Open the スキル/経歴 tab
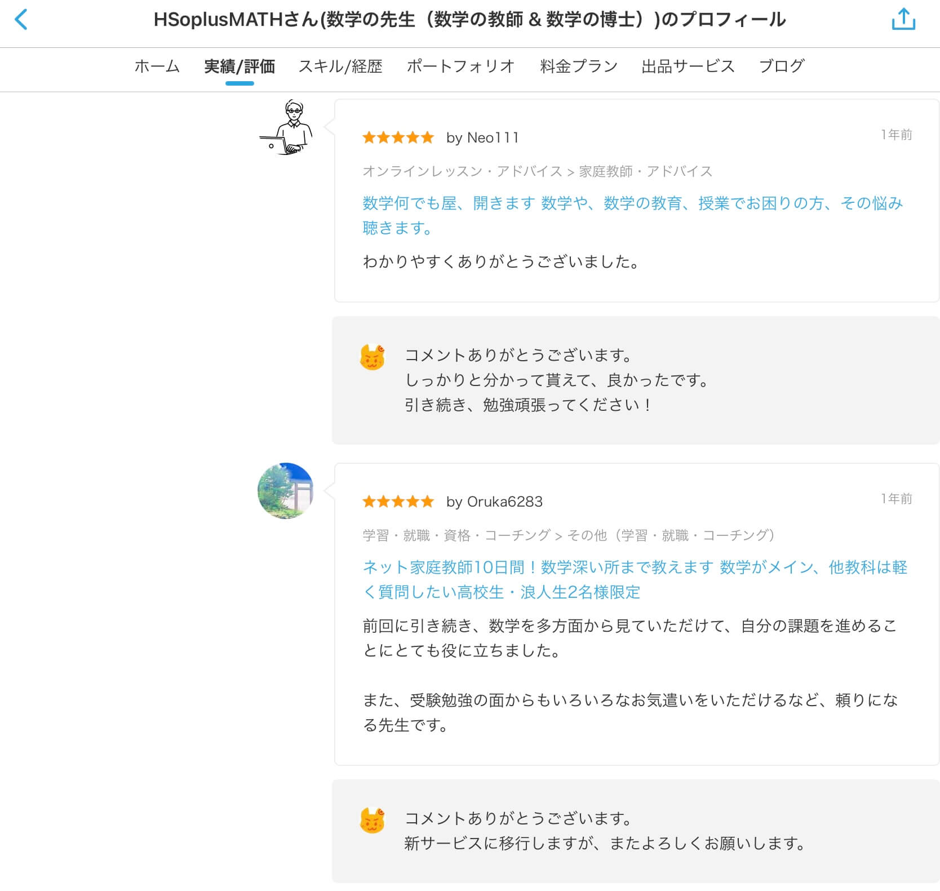The height and width of the screenshot is (891, 940). pos(340,67)
